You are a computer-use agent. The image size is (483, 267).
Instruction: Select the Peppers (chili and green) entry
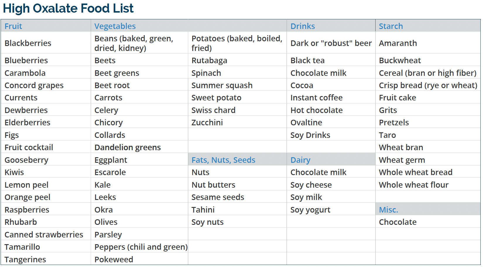pos(141,247)
